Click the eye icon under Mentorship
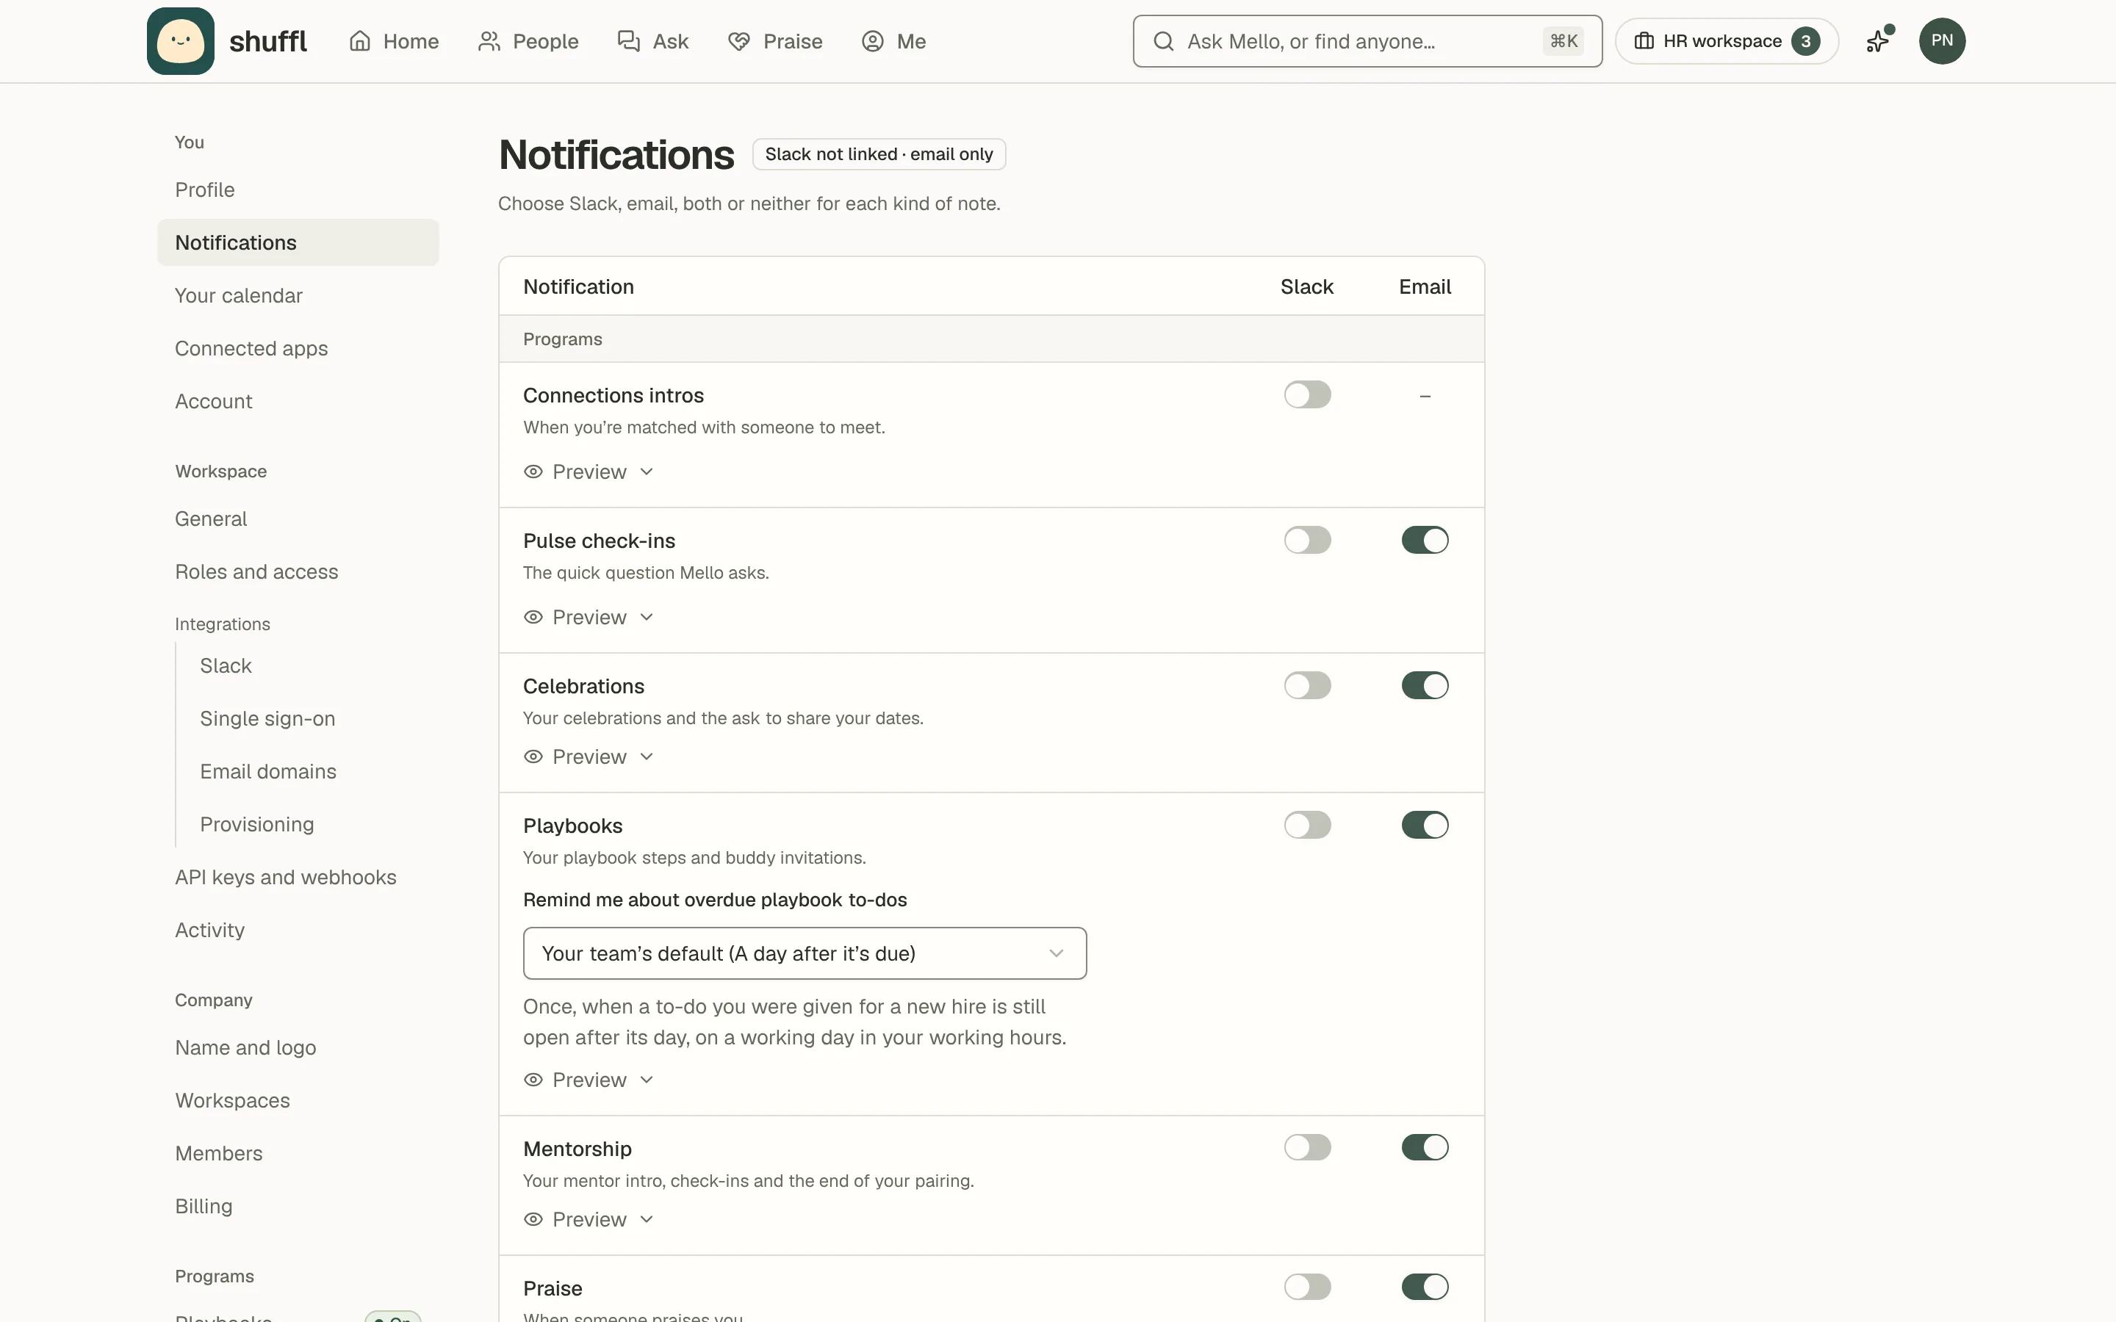 tap(533, 1220)
